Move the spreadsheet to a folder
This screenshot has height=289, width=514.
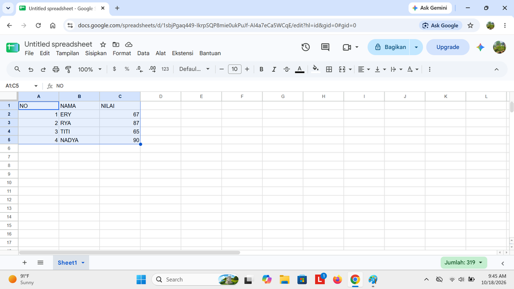(x=116, y=44)
